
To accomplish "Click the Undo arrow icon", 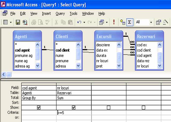I will tap(79, 22).
